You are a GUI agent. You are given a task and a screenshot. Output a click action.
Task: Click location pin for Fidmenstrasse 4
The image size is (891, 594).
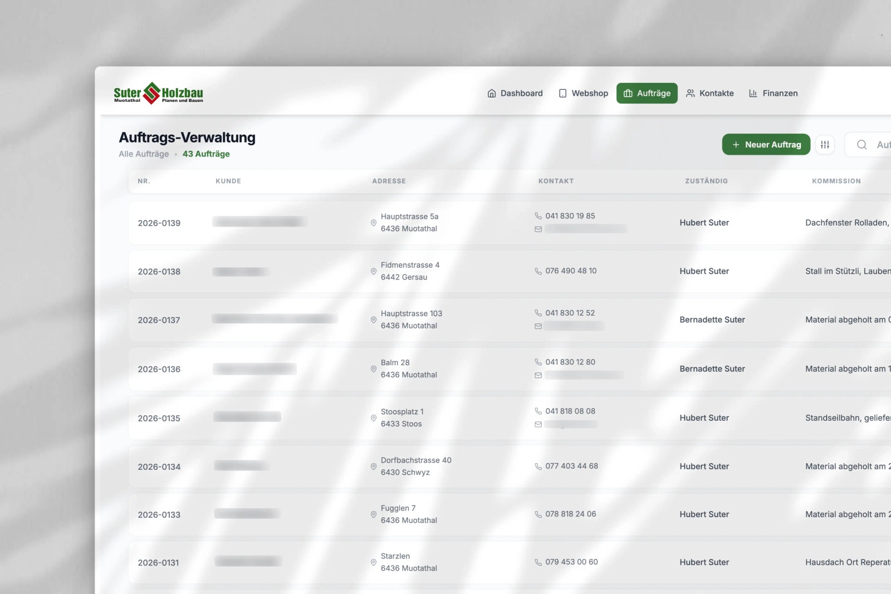(374, 271)
